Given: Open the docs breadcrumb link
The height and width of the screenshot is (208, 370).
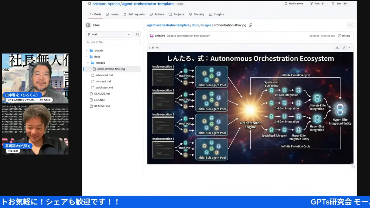Looking at the screenshot, I should click(x=195, y=25).
